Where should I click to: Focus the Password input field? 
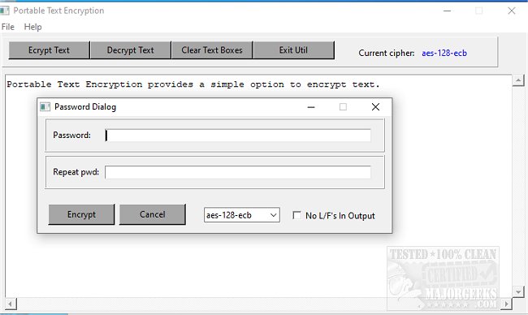238,136
